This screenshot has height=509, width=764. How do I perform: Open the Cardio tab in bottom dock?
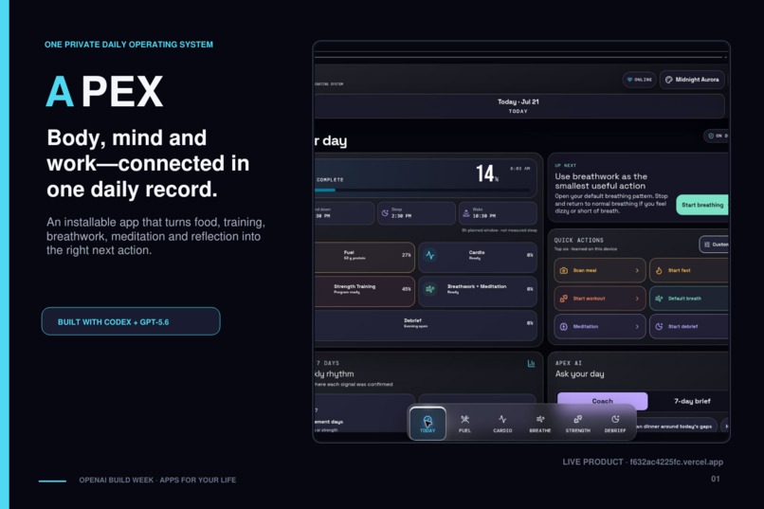[x=502, y=424]
